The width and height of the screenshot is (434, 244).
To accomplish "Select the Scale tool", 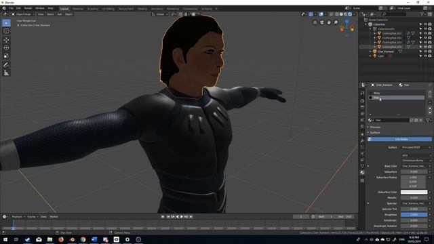I will point(6,56).
